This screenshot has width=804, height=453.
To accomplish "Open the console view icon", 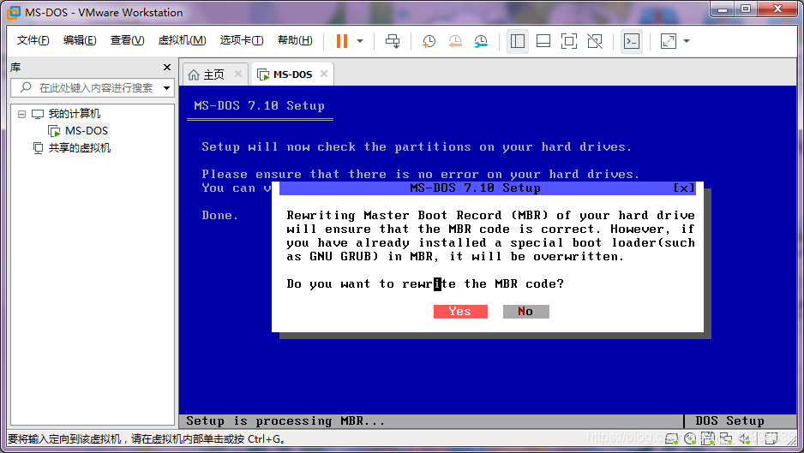I will point(632,41).
